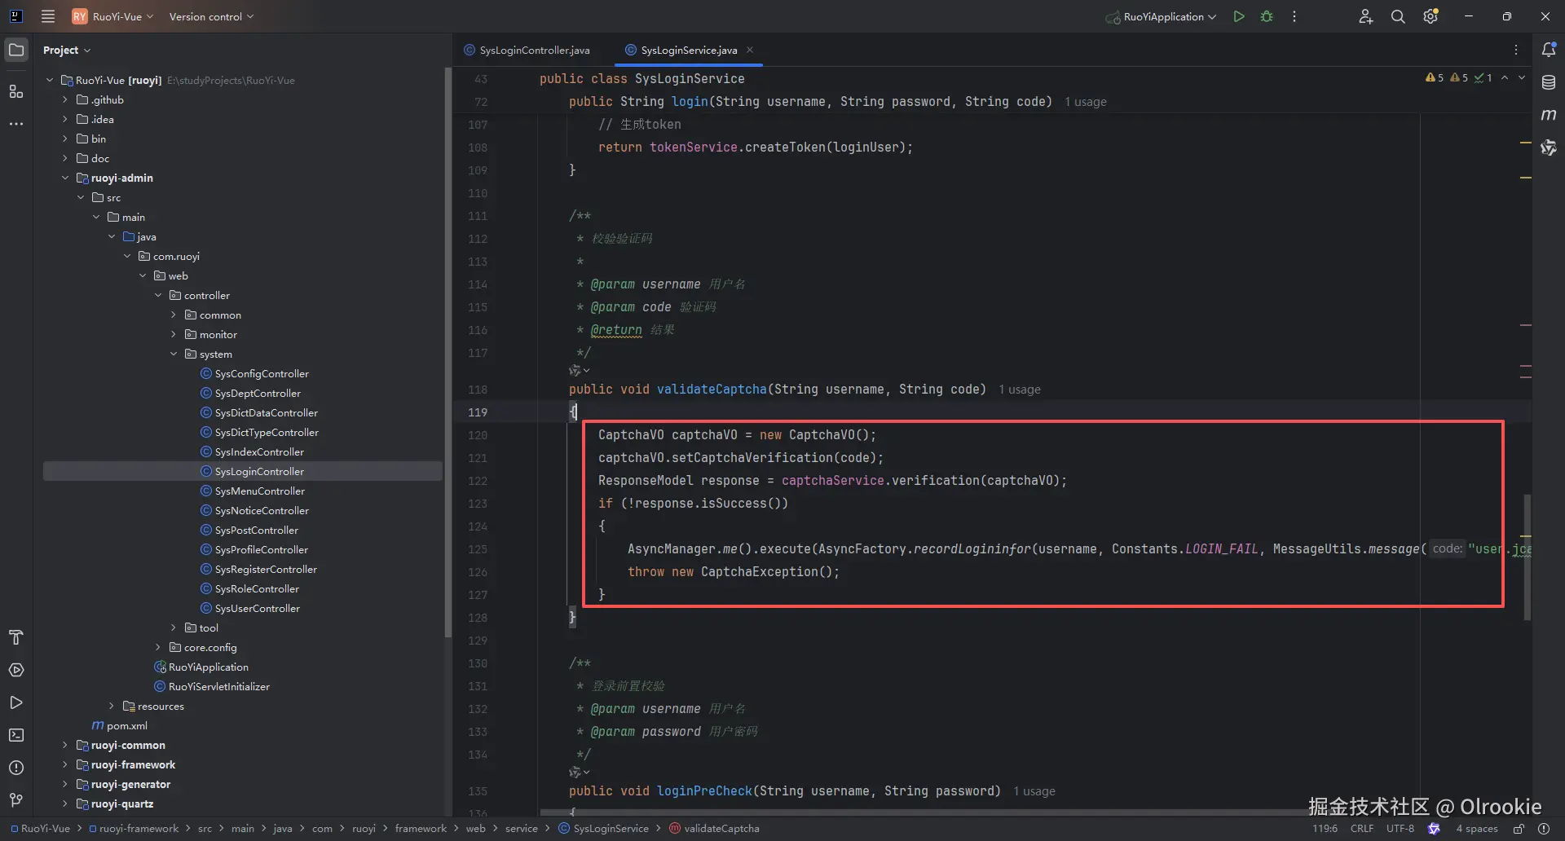Open line separator CRLF selector
Screen dimensions: 1565x841
tap(1362, 829)
